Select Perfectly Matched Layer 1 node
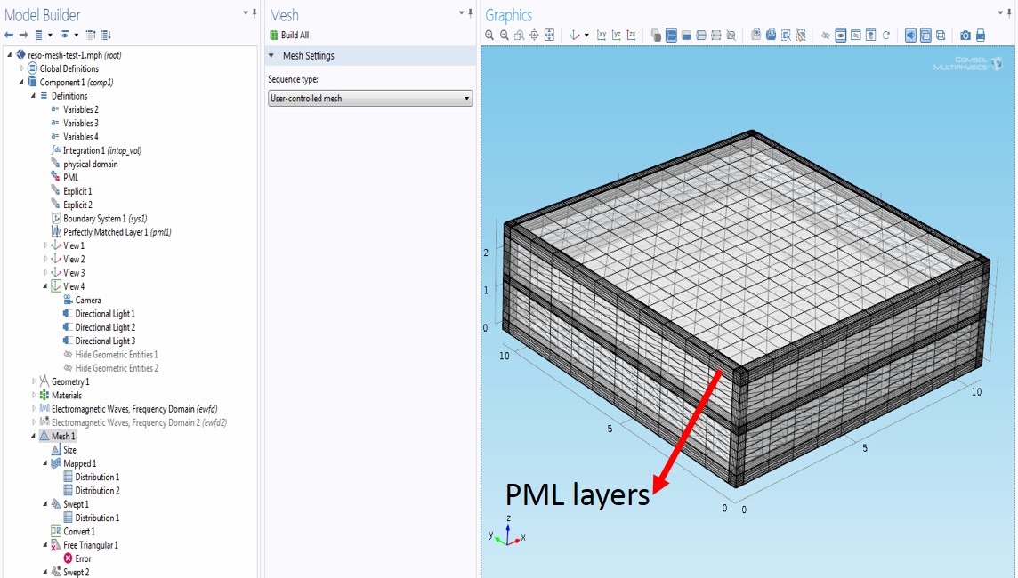Screen dimensions: 1018x578 (117, 232)
